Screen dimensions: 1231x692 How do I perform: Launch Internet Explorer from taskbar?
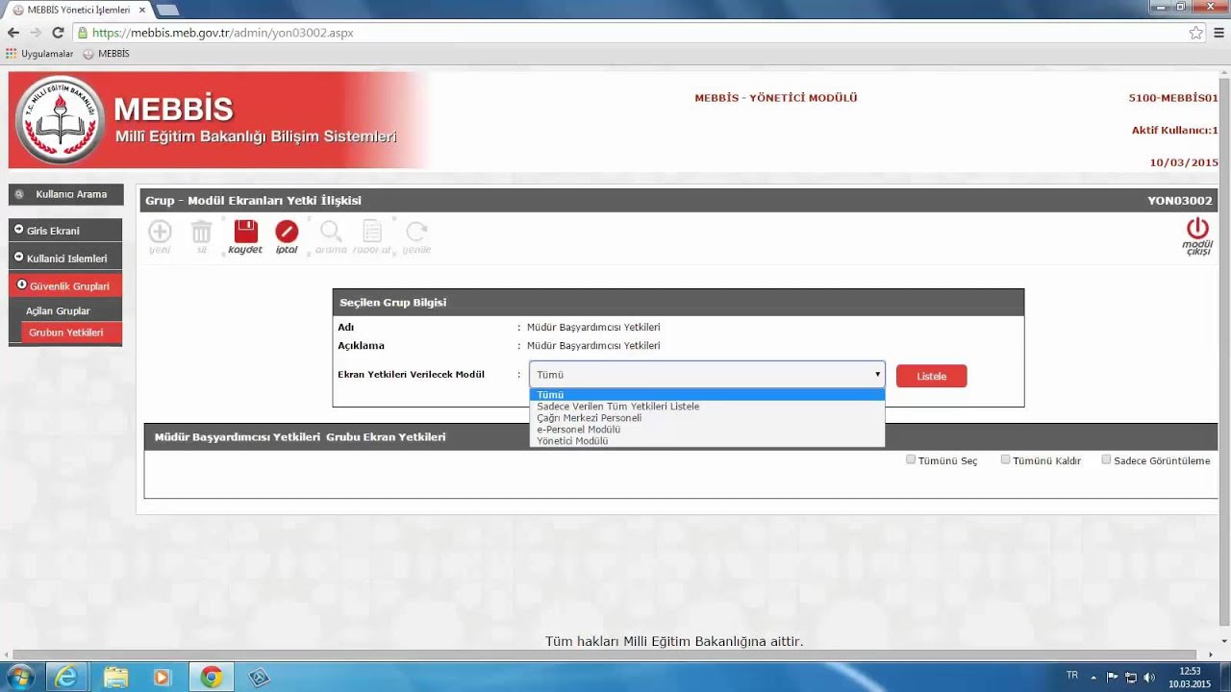66,678
